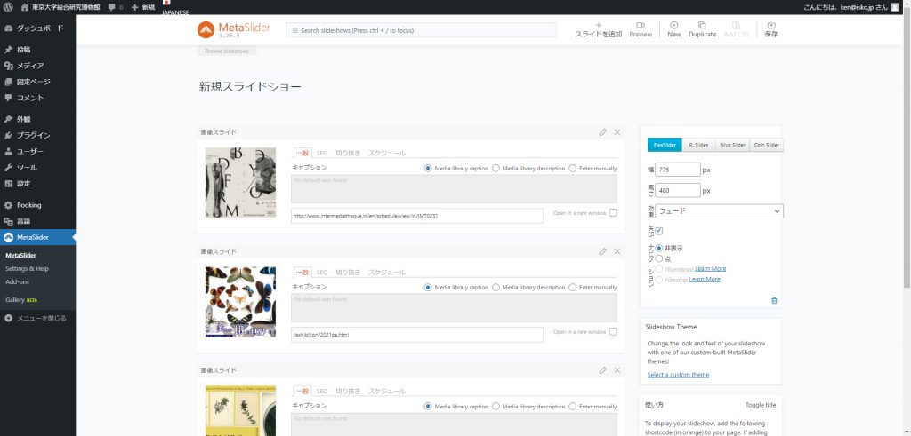Screen dimensions: 911x436
Task: Check 'Open in a new window' for first slide
Action: (x=613, y=213)
